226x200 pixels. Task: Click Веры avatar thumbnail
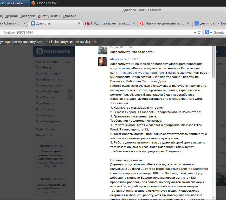103,50
